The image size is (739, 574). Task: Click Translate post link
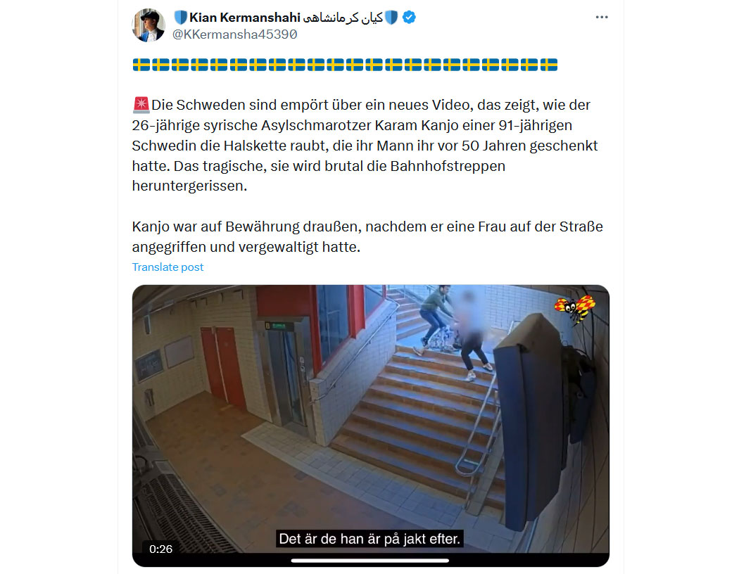168,267
